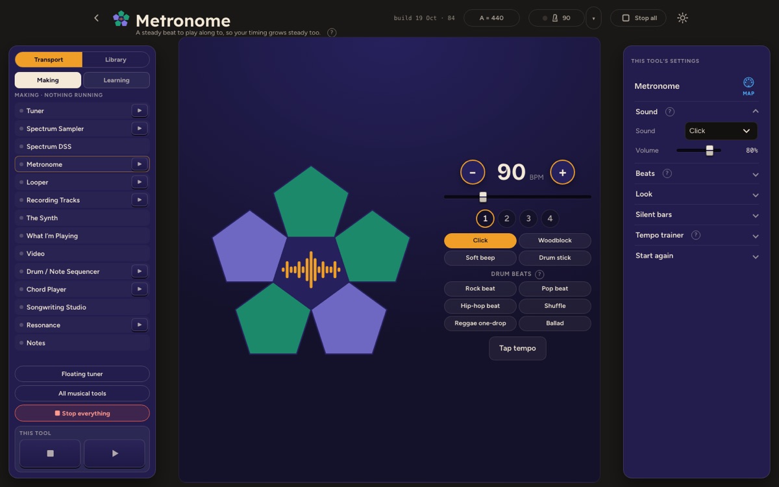
Task: Click the Stop all button
Action: 638,18
